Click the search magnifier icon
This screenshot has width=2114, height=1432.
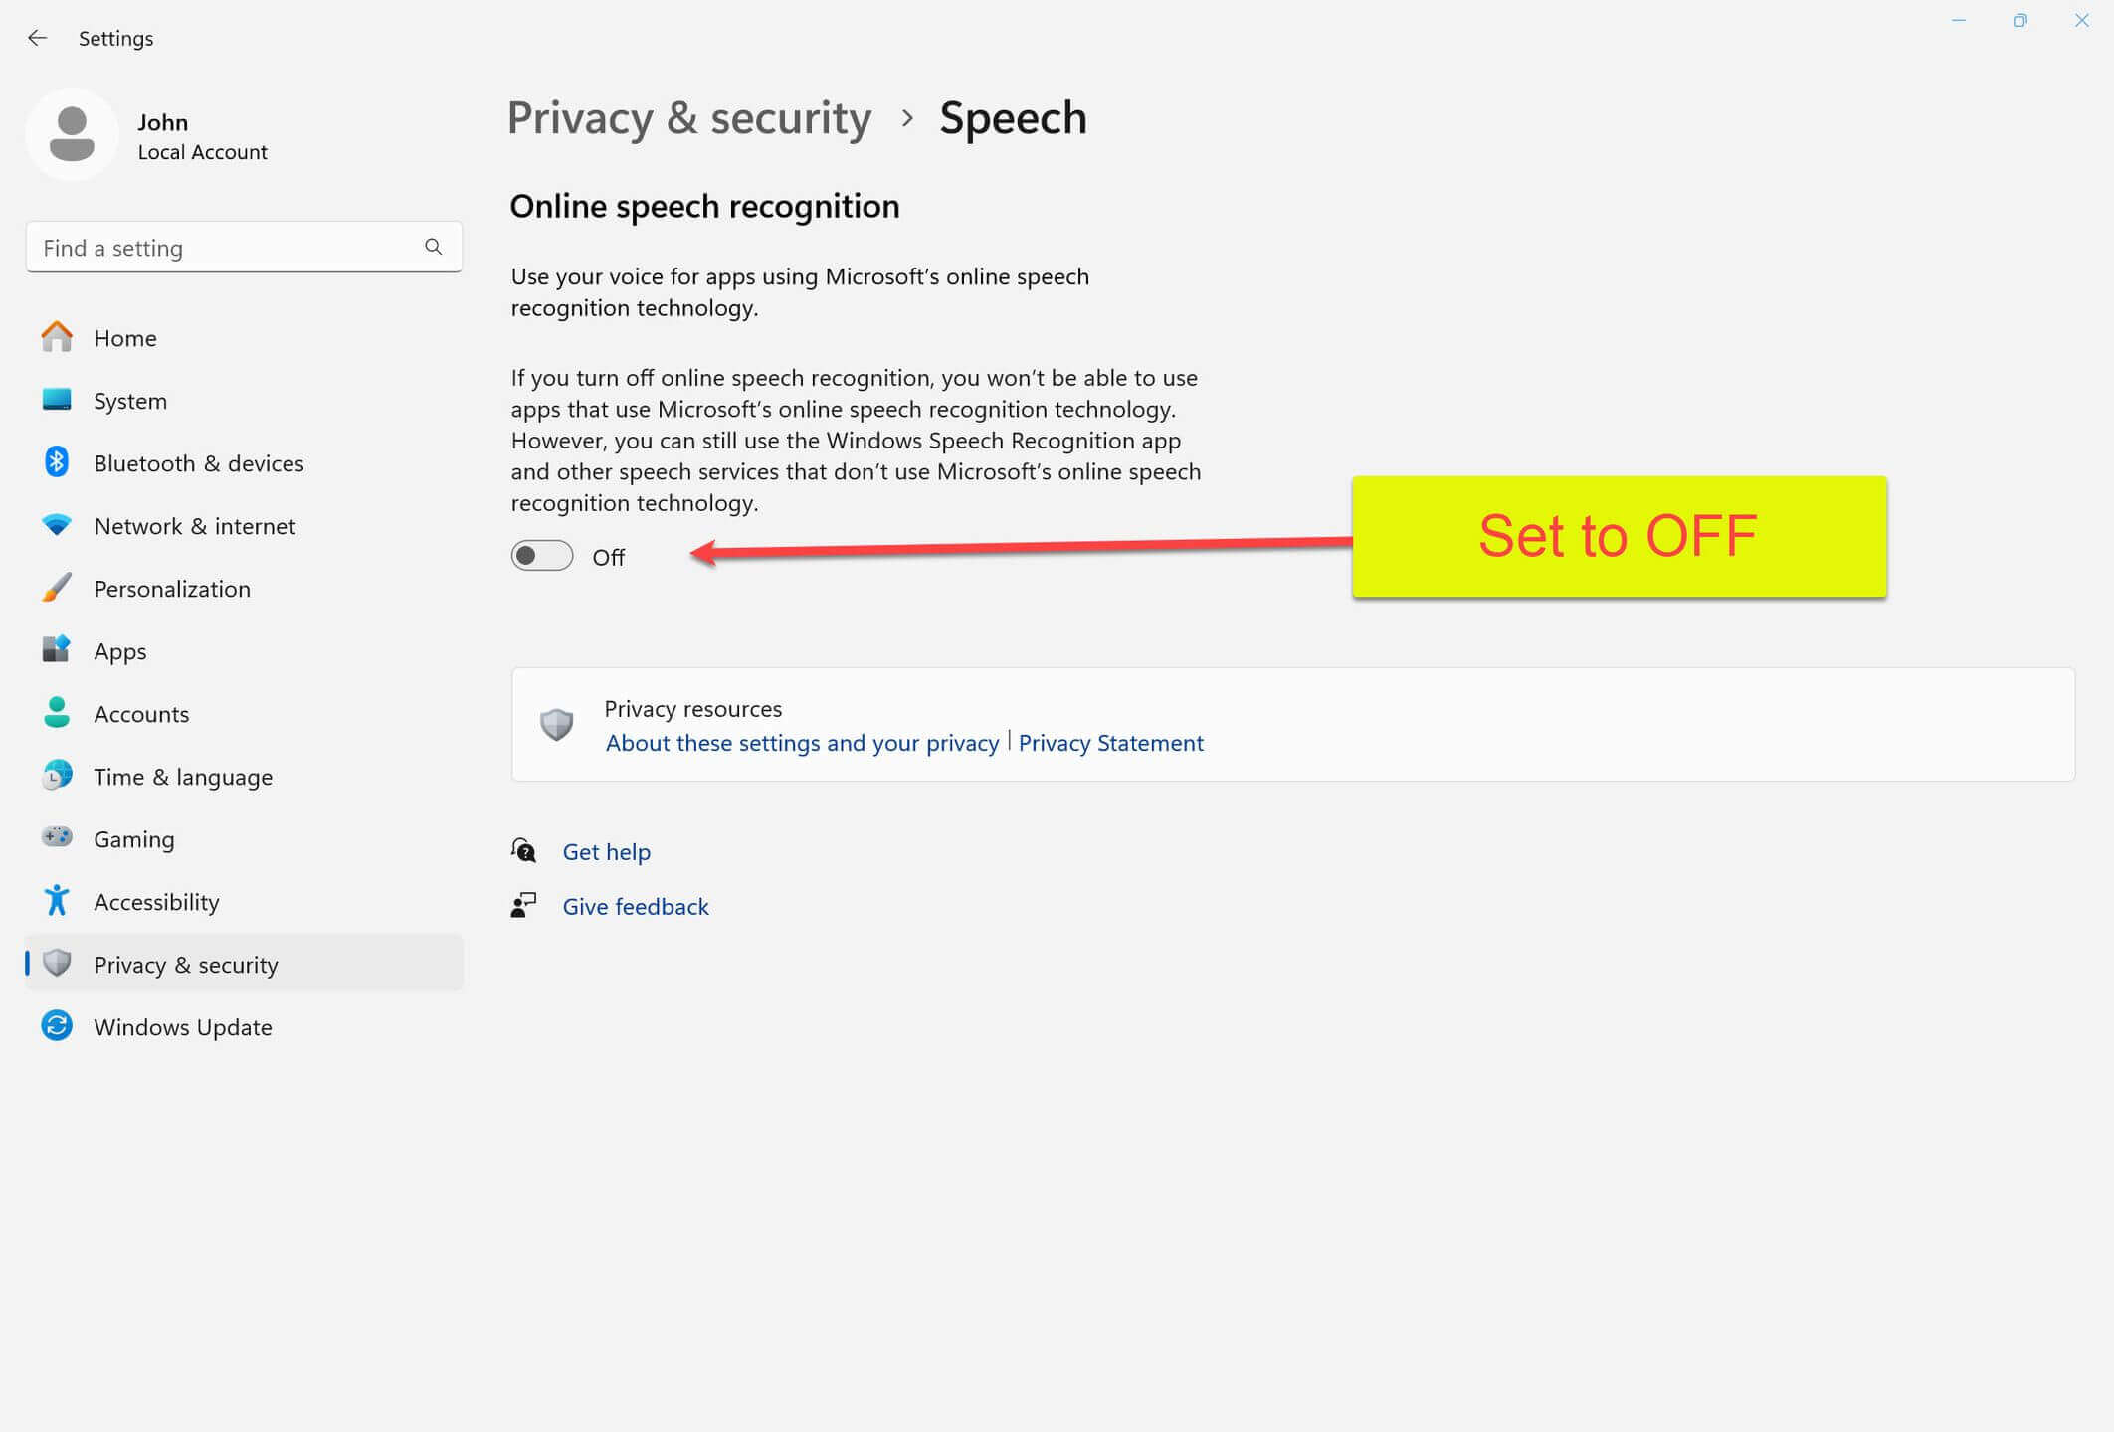coord(433,247)
